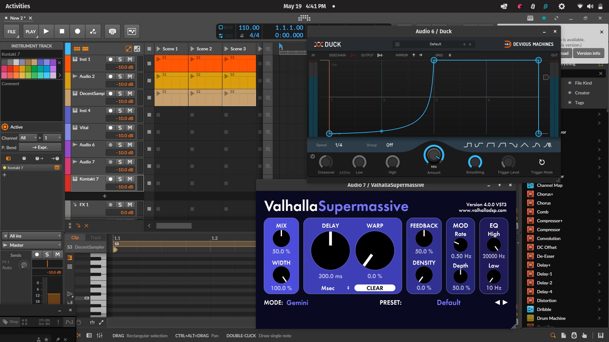Click the Valhalla MIX knob
Screen dimensions: 609x342
coord(281,238)
